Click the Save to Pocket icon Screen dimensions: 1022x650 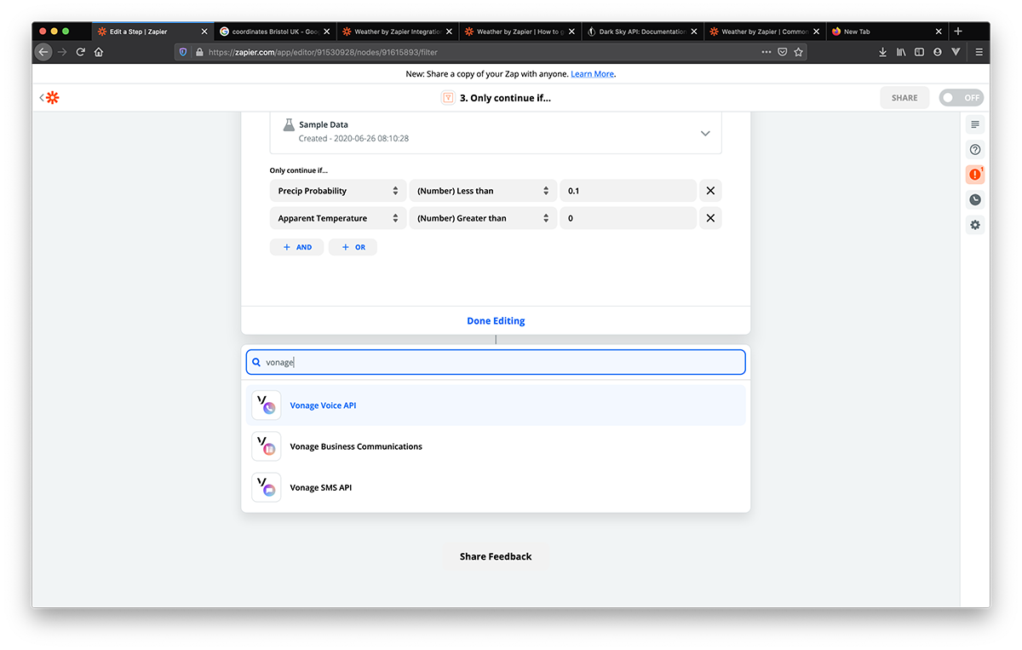[x=782, y=52]
